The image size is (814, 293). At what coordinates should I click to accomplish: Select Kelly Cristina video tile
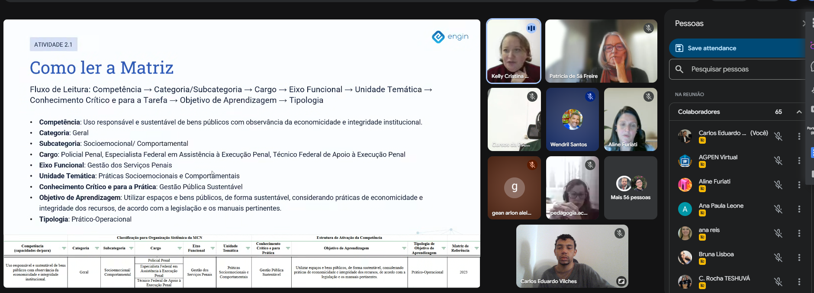[514, 51]
